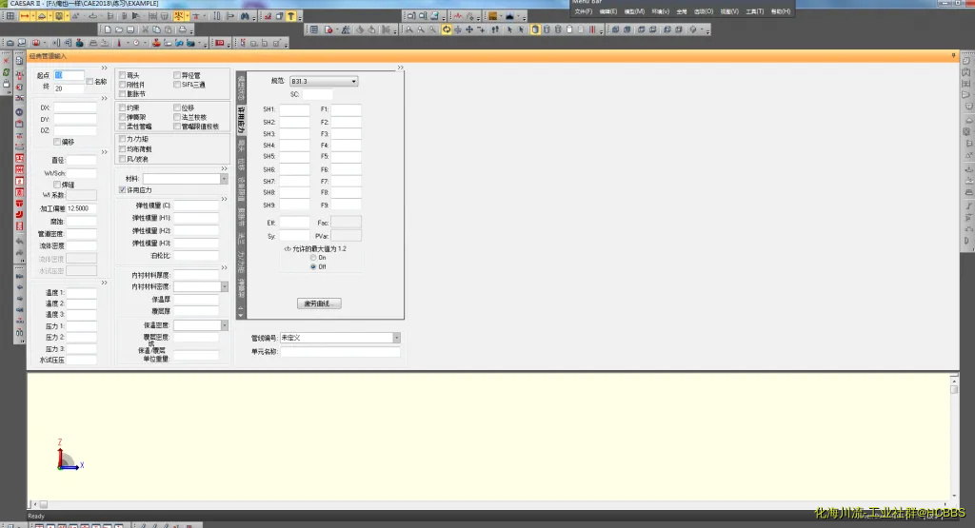Click the yellow orbit rotate view icon
Screen dimensions: 975x528
[x=446, y=29]
